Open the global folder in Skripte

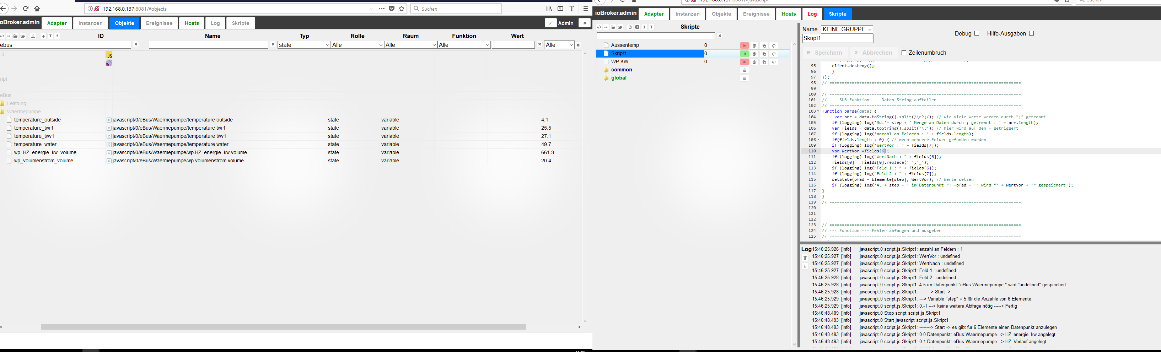click(619, 78)
